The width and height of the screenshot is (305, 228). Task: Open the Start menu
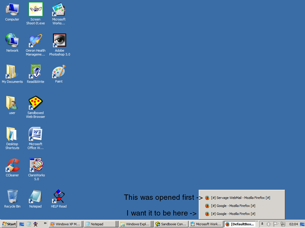[x=9, y=224]
